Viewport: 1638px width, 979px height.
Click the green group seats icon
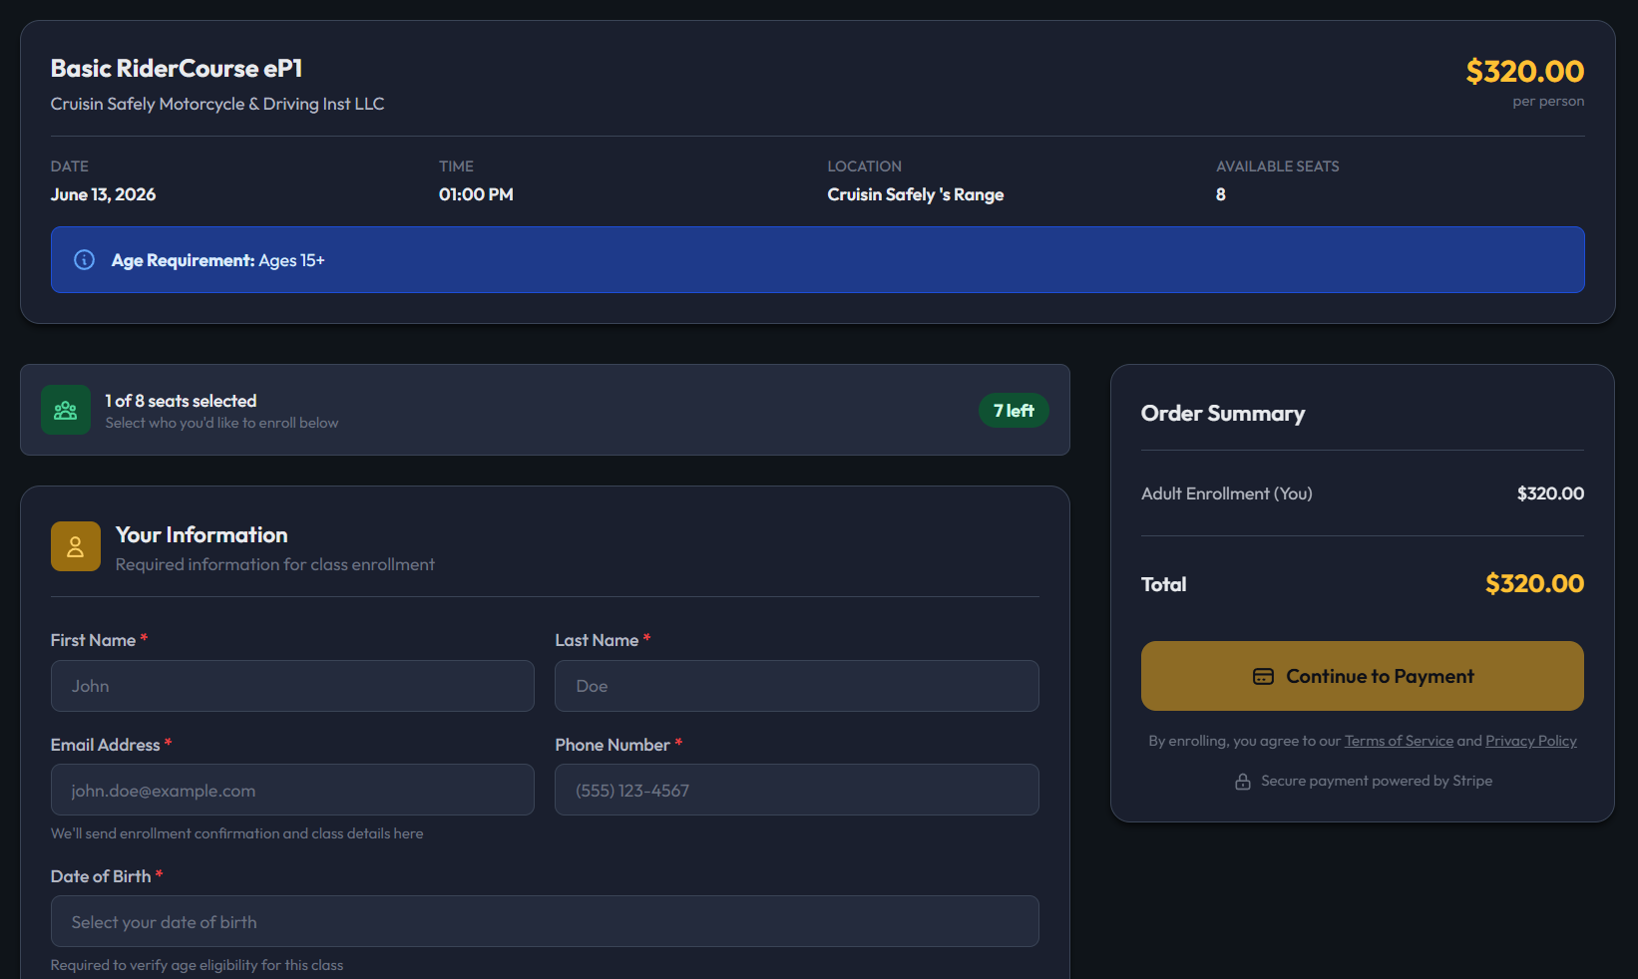click(x=66, y=410)
